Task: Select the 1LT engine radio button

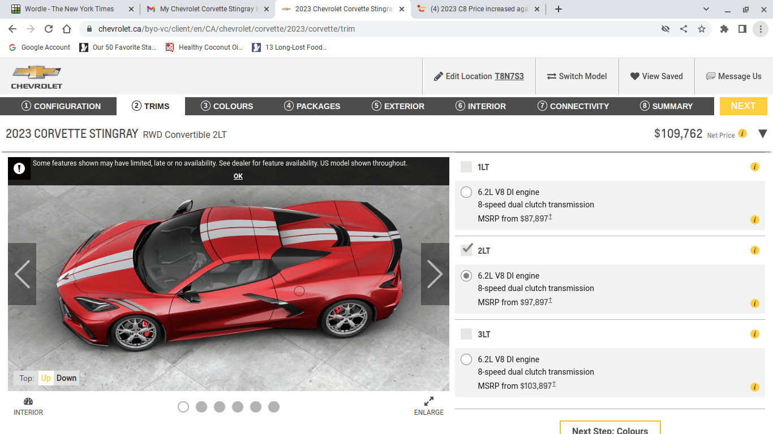Action: (466, 192)
